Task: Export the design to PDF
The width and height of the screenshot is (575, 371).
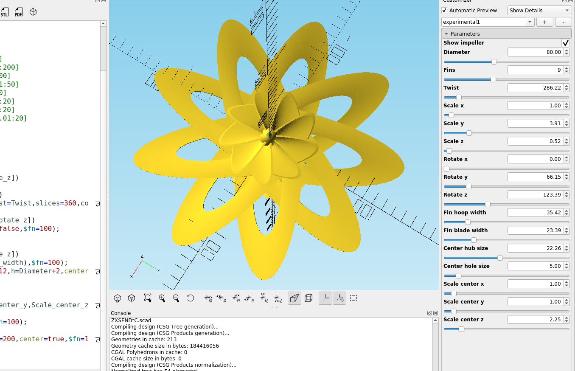Action: click(19, 11)
